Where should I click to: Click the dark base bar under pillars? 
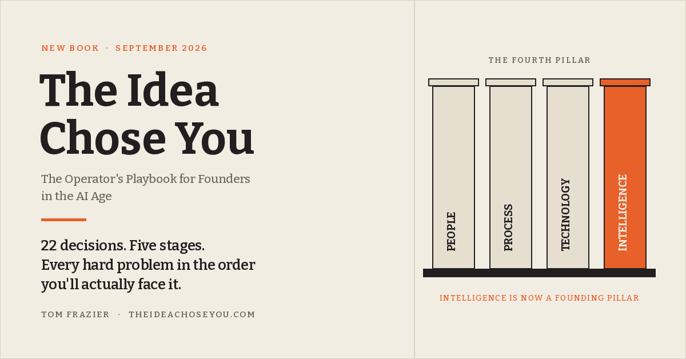click(539, 273)
